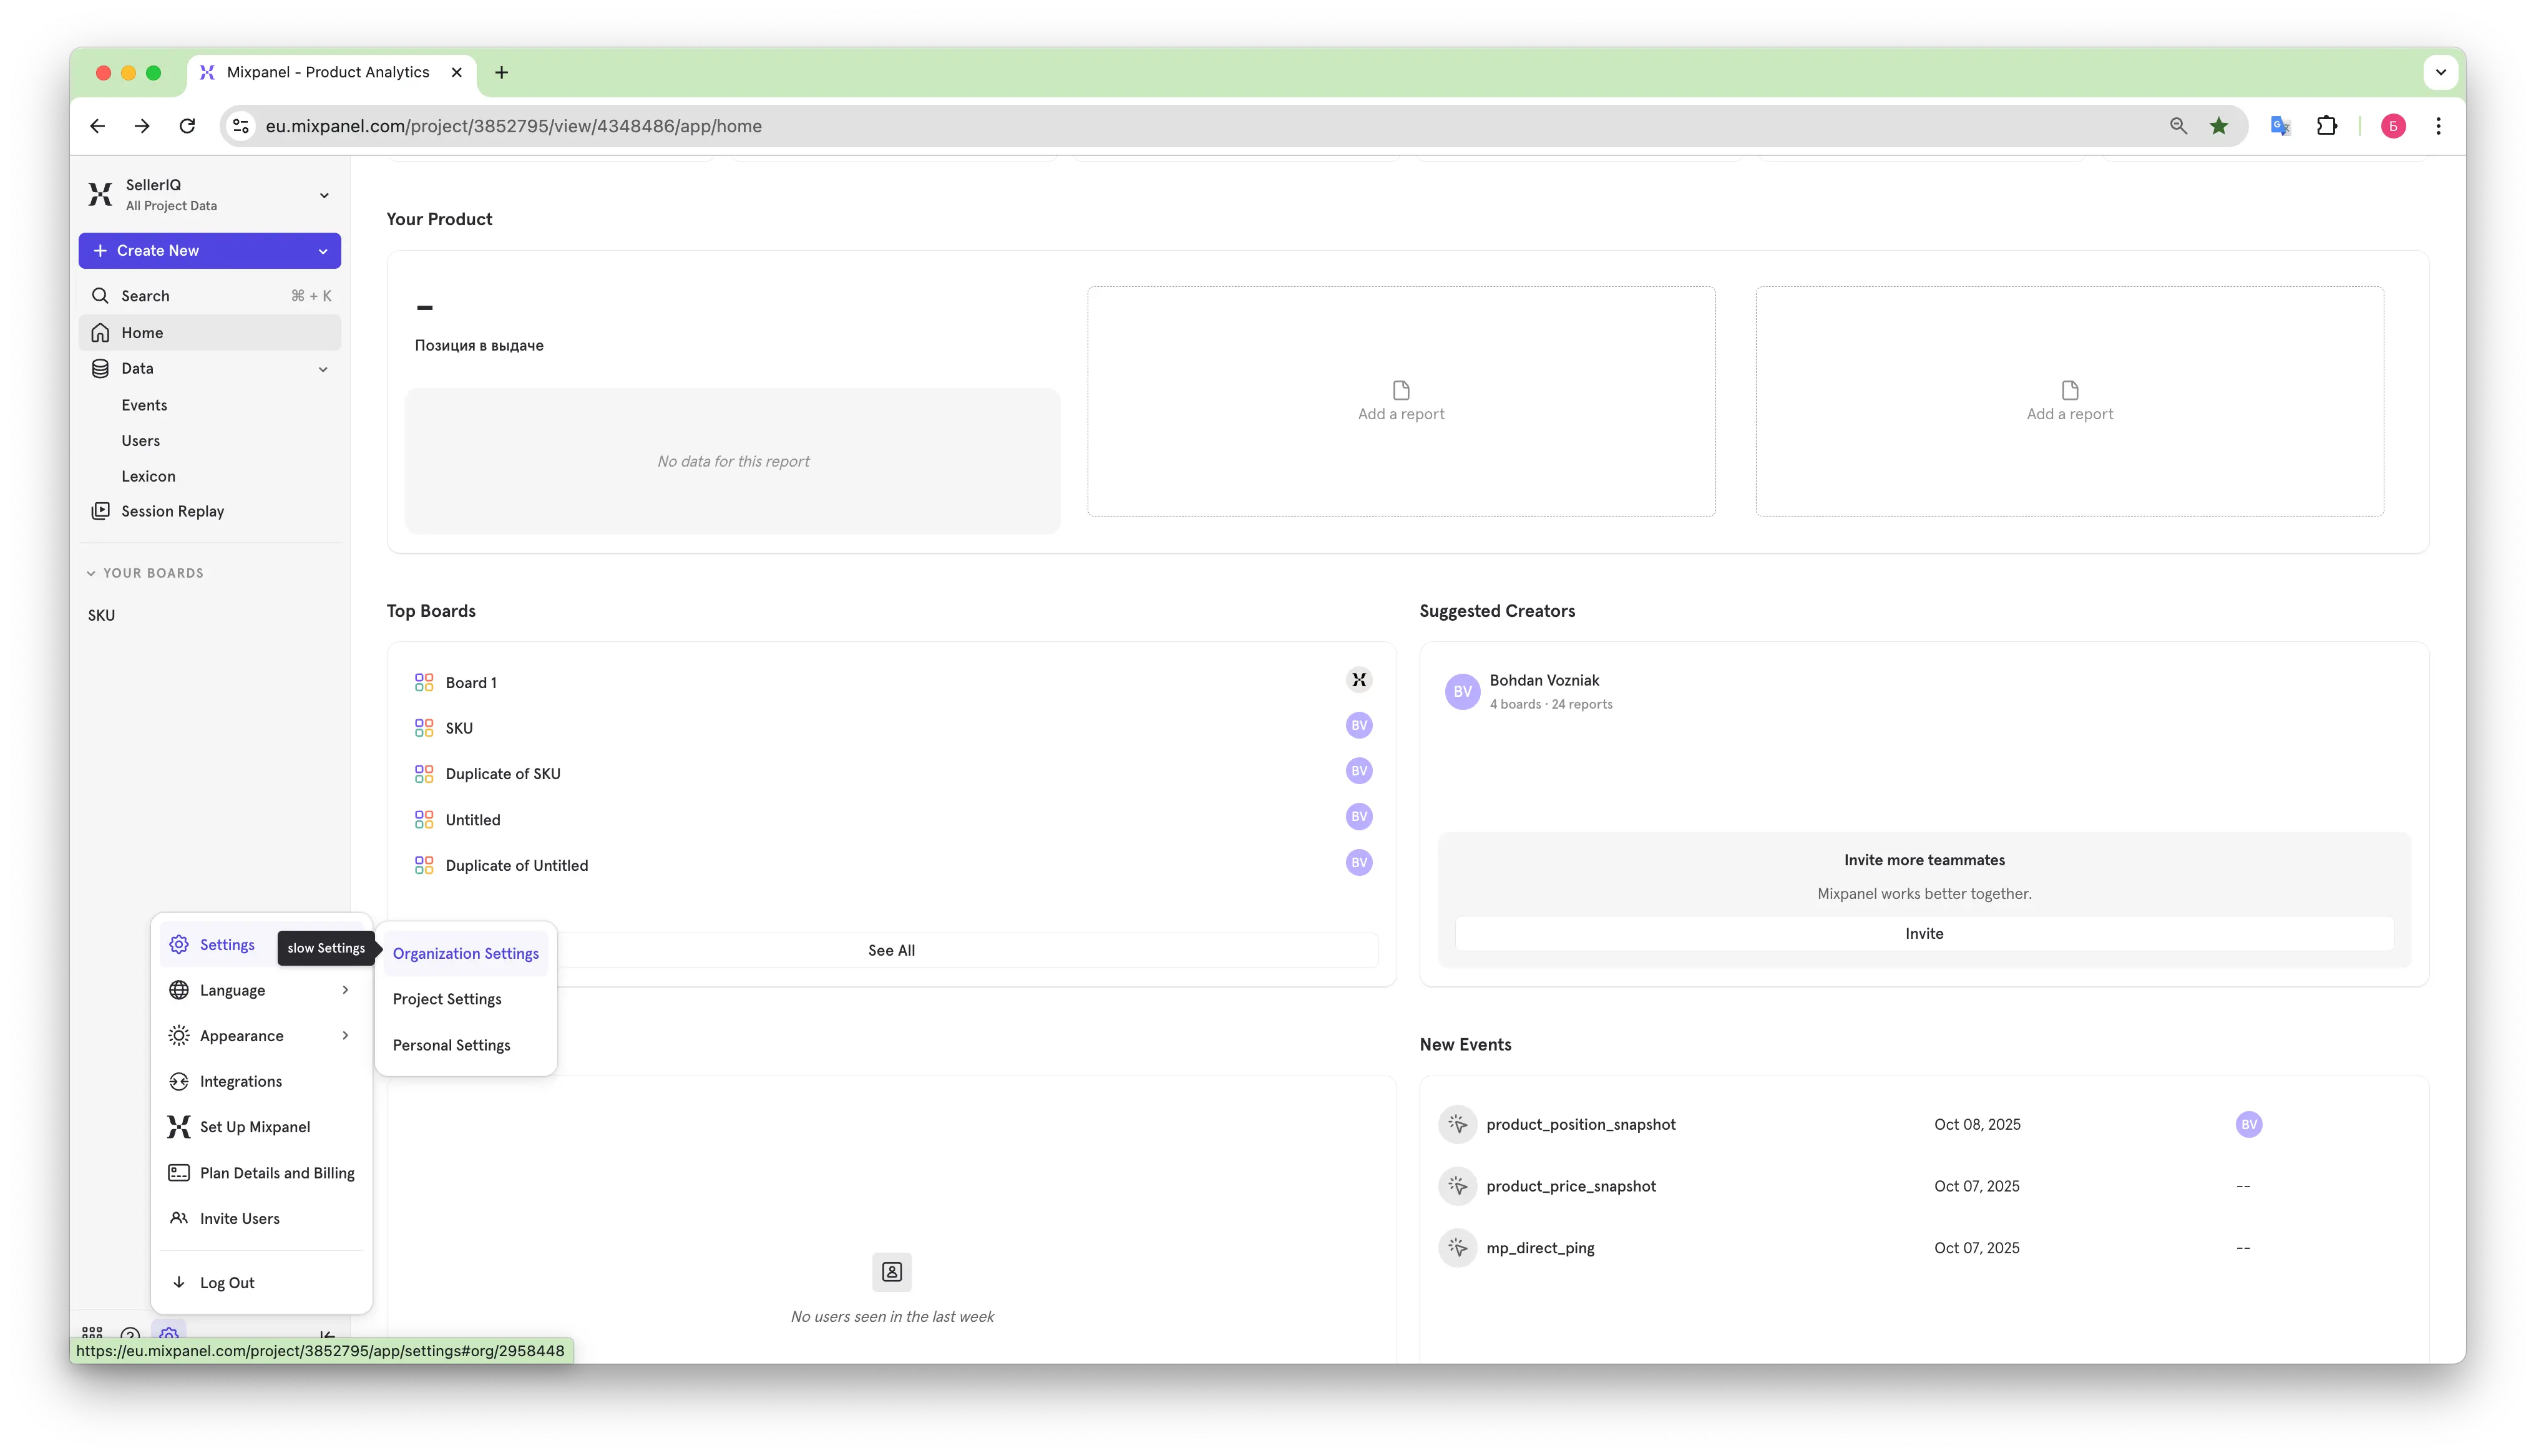Click the Log Out arrow icon
The height and width of the screenshot is (1456, 2536).
[x=179, y=1282]
